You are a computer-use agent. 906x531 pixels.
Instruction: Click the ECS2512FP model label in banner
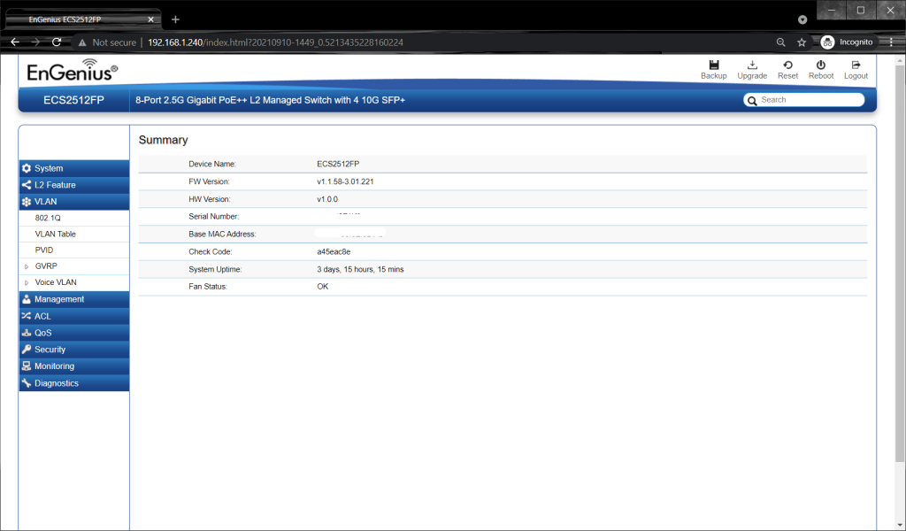[x=74, y=100]
